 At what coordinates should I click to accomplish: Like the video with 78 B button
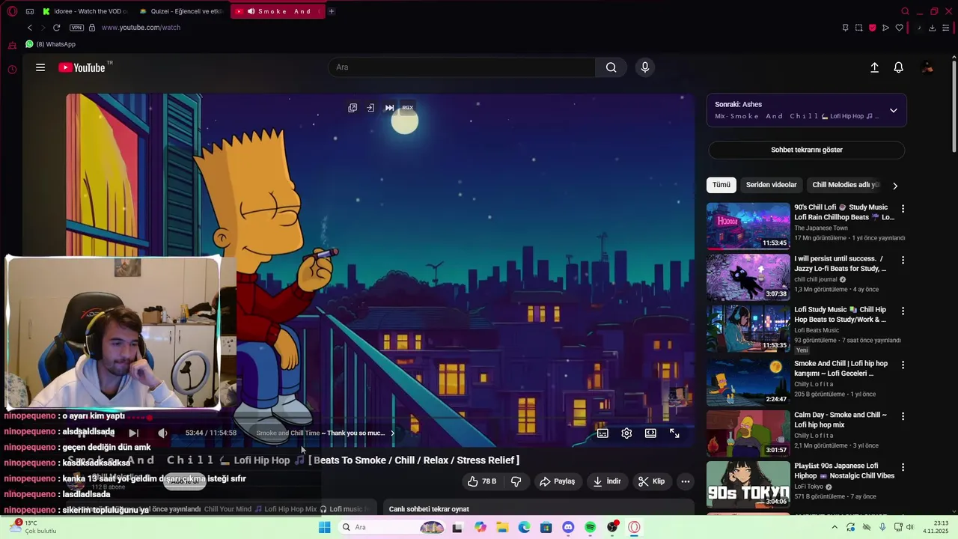[x=482, y=481]
